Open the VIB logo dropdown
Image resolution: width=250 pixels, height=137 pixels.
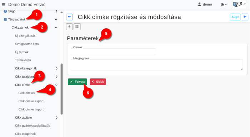(x=239, y=4)
